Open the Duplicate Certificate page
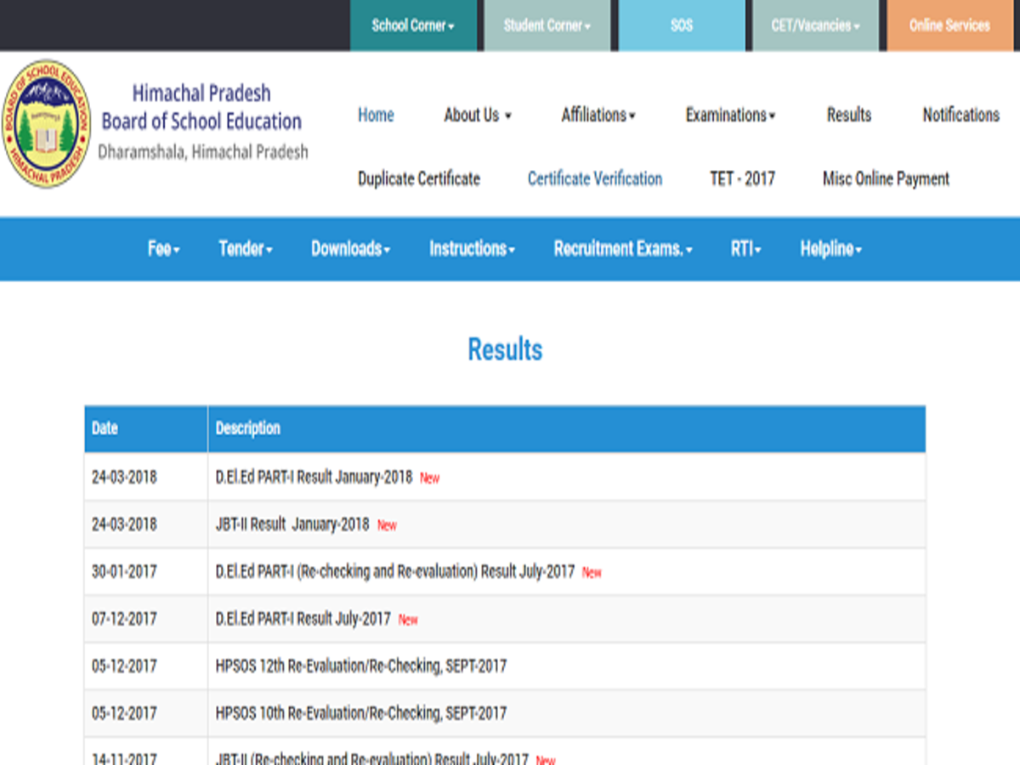Image resolution: width=1020 pixels, height=765 pixels. 418,178
